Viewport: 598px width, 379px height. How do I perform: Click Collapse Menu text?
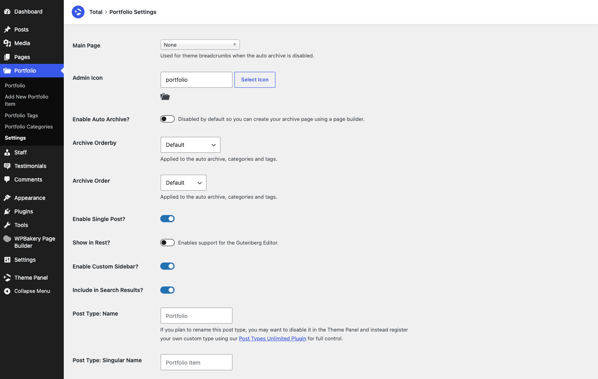pyautogui.click(x=32, y=291)
